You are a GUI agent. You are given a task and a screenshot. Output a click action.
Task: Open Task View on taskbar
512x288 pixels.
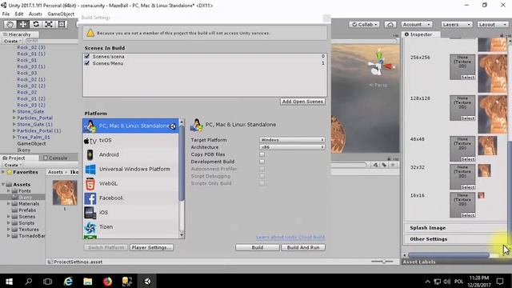[x=48, y=281]
